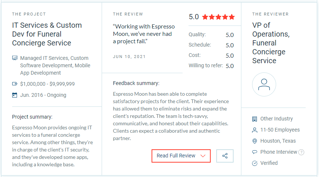319x177 pixels.
Task: Click the Willing to refer score
Action: tap(230, 66)
